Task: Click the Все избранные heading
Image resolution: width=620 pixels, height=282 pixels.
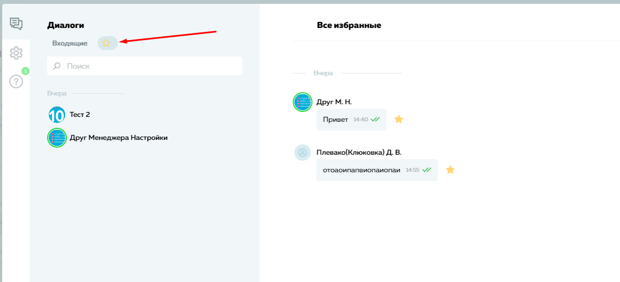Action: [x=349, y=25]
